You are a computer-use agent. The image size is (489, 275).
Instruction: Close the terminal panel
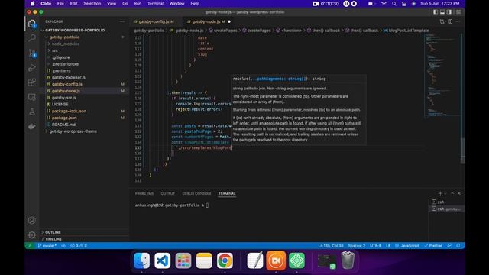459,193
